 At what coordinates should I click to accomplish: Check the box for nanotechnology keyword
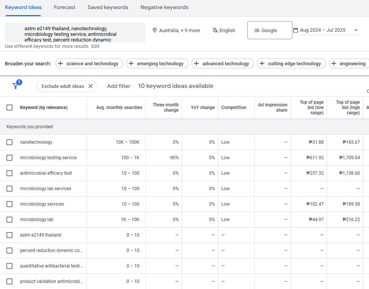9,142
